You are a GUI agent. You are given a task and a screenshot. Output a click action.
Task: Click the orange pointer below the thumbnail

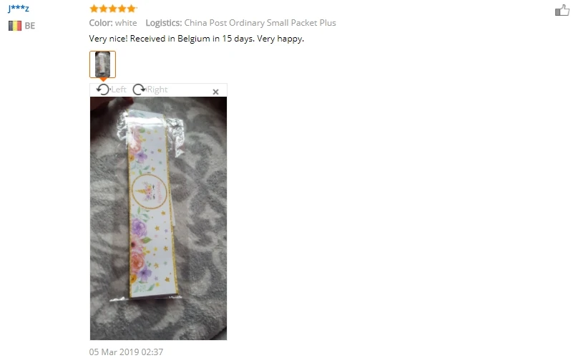(x=103, y=79)
